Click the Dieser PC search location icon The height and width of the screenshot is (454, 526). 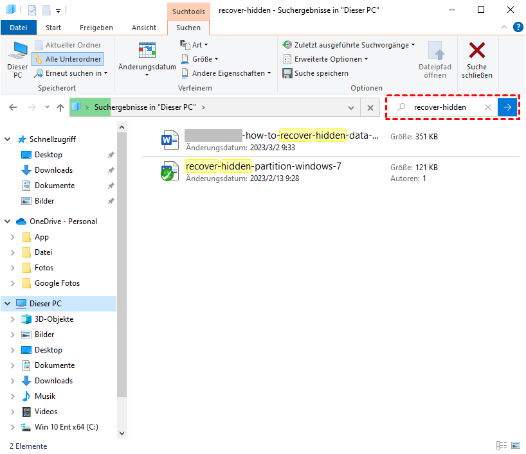17,60
